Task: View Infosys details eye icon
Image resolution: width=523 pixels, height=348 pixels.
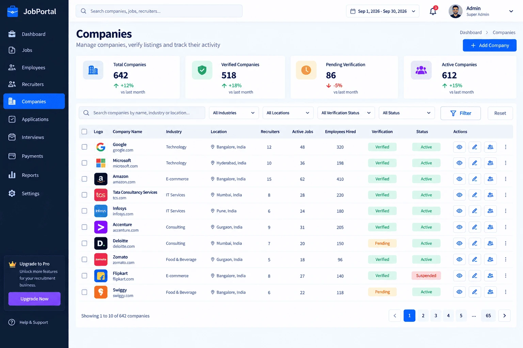Action: coord(459,211)
